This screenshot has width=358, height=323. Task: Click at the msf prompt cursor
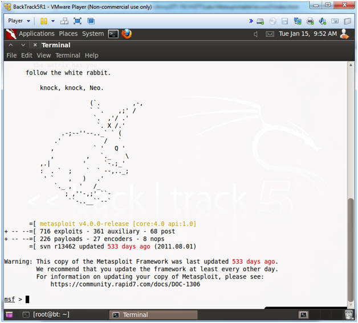click(27, 299)
